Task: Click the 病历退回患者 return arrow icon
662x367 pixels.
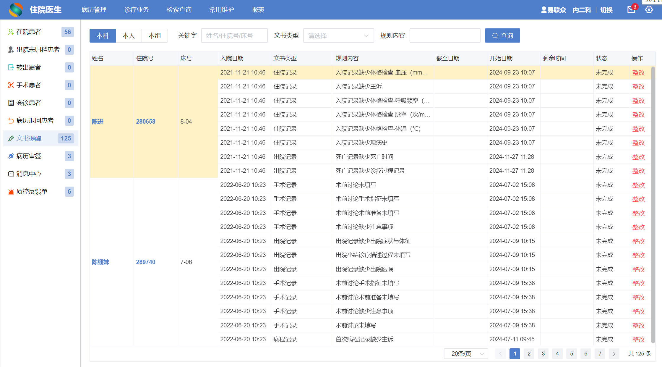Action: 11,121
